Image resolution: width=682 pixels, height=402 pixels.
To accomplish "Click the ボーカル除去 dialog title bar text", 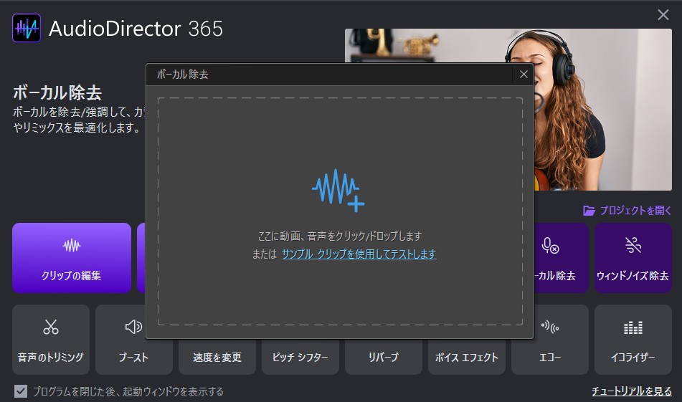I will coord(182,75).
